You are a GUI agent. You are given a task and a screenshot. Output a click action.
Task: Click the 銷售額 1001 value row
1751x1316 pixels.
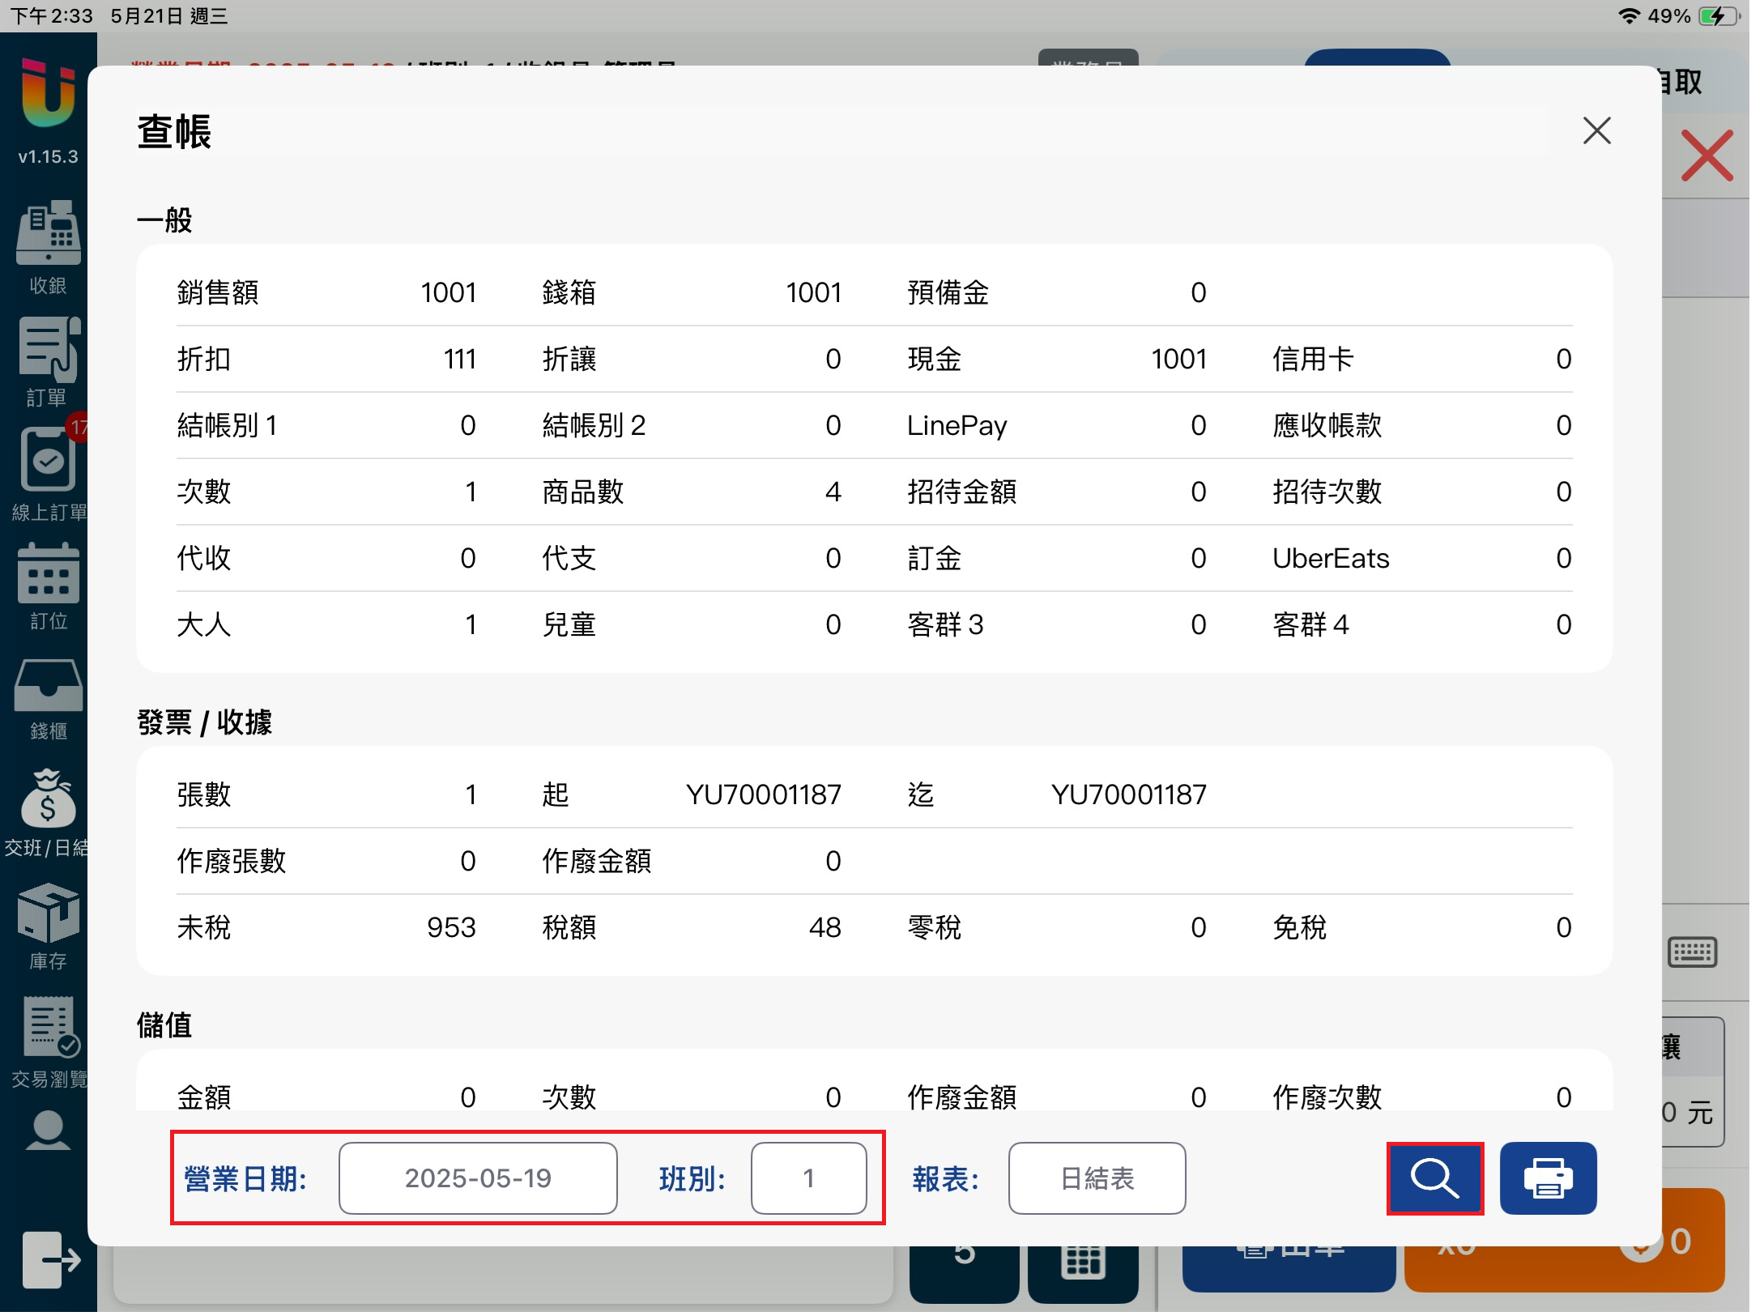(326, 292)
